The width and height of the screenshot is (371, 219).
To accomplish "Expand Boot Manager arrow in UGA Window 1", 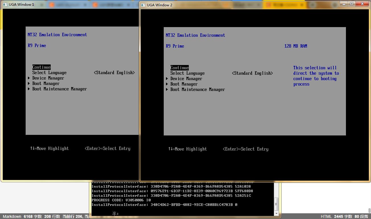I will [29, 84].
